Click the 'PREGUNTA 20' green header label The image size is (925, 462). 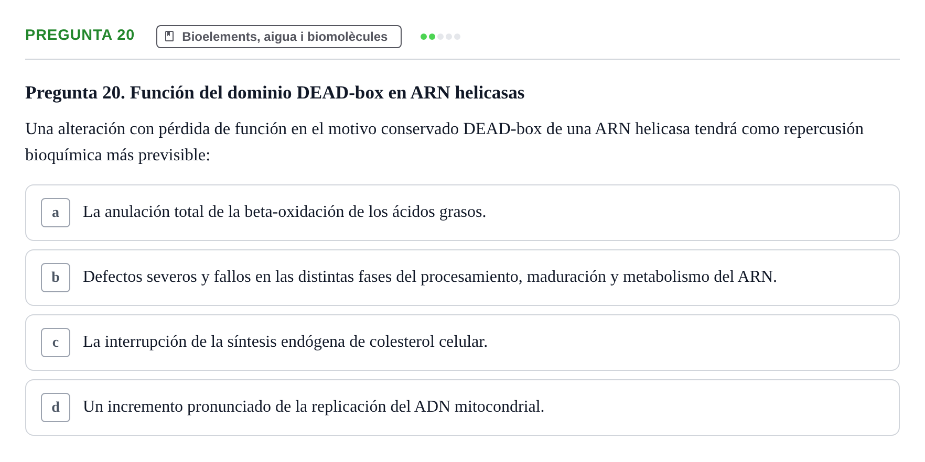point(80,35)
